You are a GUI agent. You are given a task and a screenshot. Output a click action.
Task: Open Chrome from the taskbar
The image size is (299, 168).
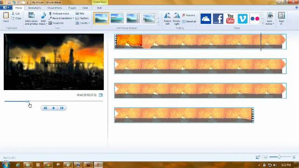tap(48, 165)
